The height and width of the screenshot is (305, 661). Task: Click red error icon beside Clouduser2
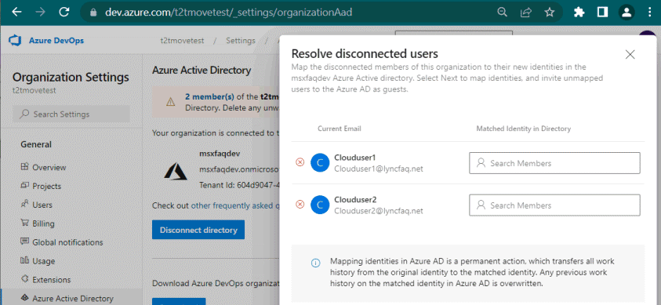point(300,205)
